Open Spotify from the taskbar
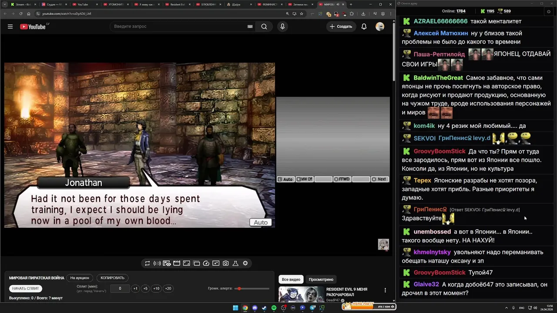Viewport: 557px width, 313px height. coord(274,308)
